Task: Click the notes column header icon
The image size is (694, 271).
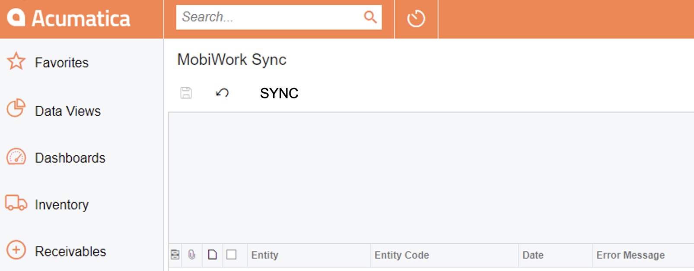Action: tap(175, 255)
